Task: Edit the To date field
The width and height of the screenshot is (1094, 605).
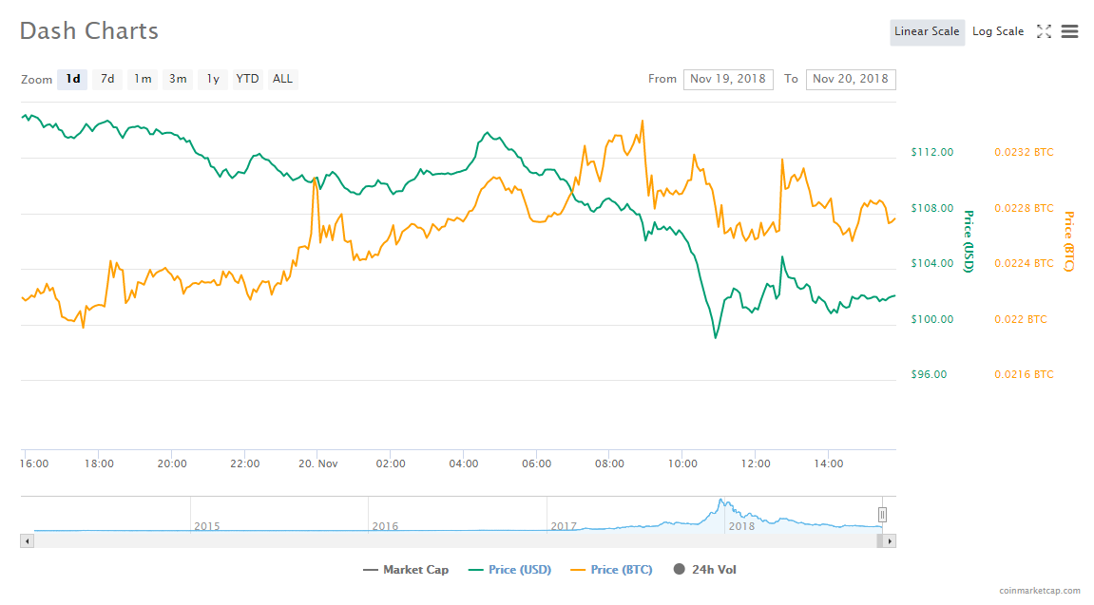Action: pyautogui.click(x=850, y=79)
